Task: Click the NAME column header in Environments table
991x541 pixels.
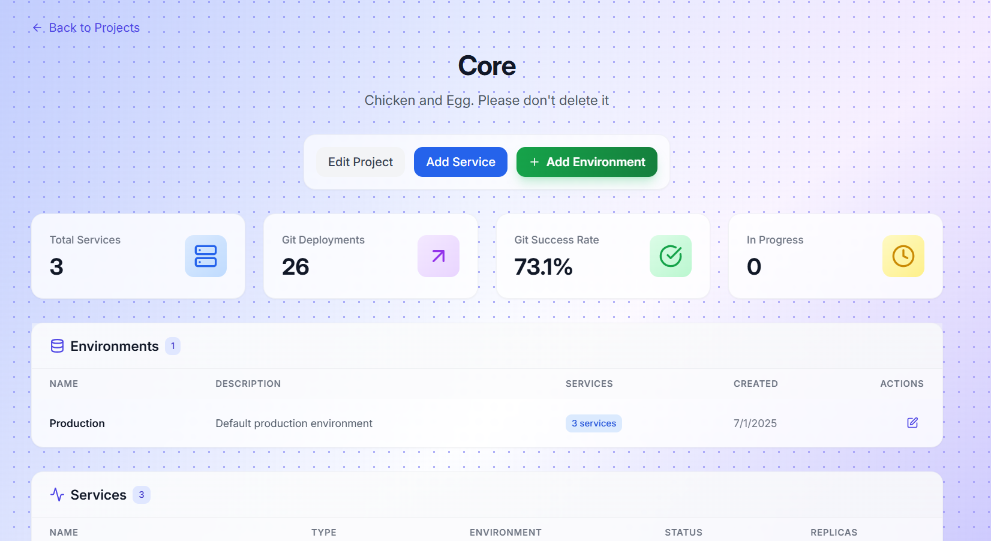Action: [x=64, y=383]
